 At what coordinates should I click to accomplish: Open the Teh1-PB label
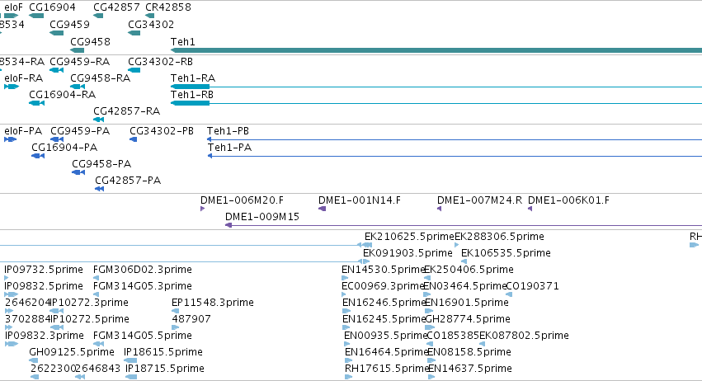[x=228, y=131]
